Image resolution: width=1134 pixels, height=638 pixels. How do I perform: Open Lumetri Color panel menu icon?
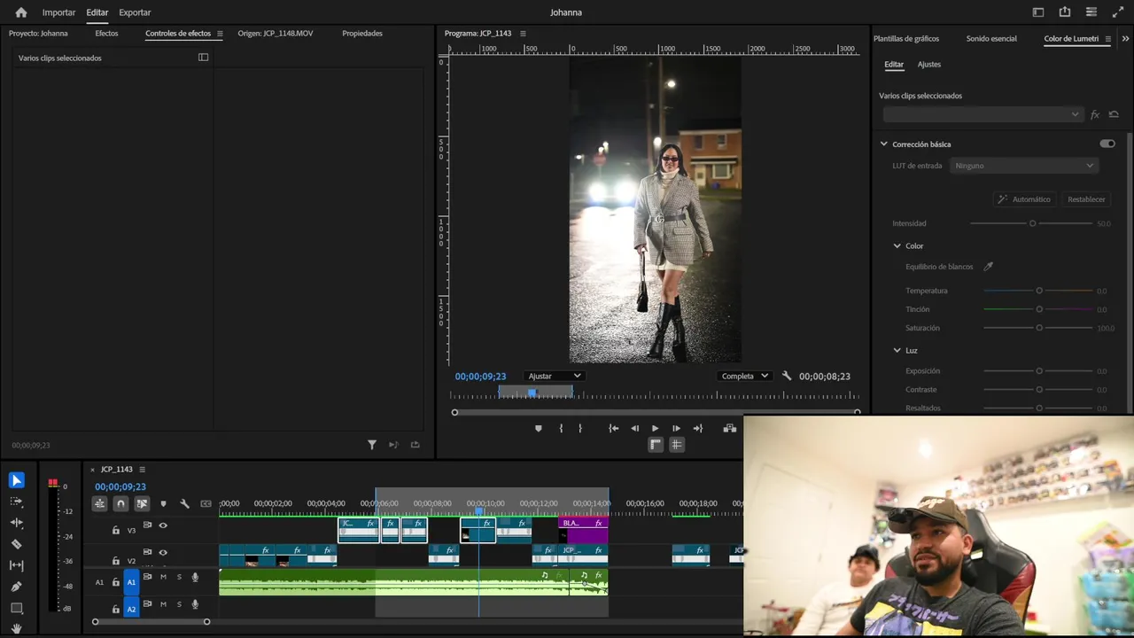pyautogui.click(x=1107, y=39)
